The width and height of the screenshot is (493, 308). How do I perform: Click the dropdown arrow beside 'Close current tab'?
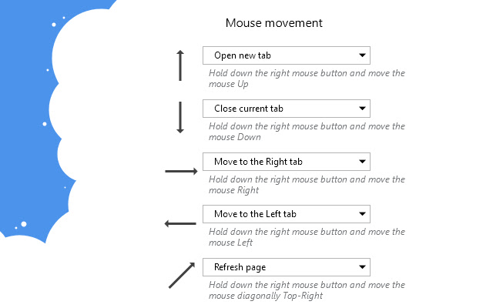362,109
